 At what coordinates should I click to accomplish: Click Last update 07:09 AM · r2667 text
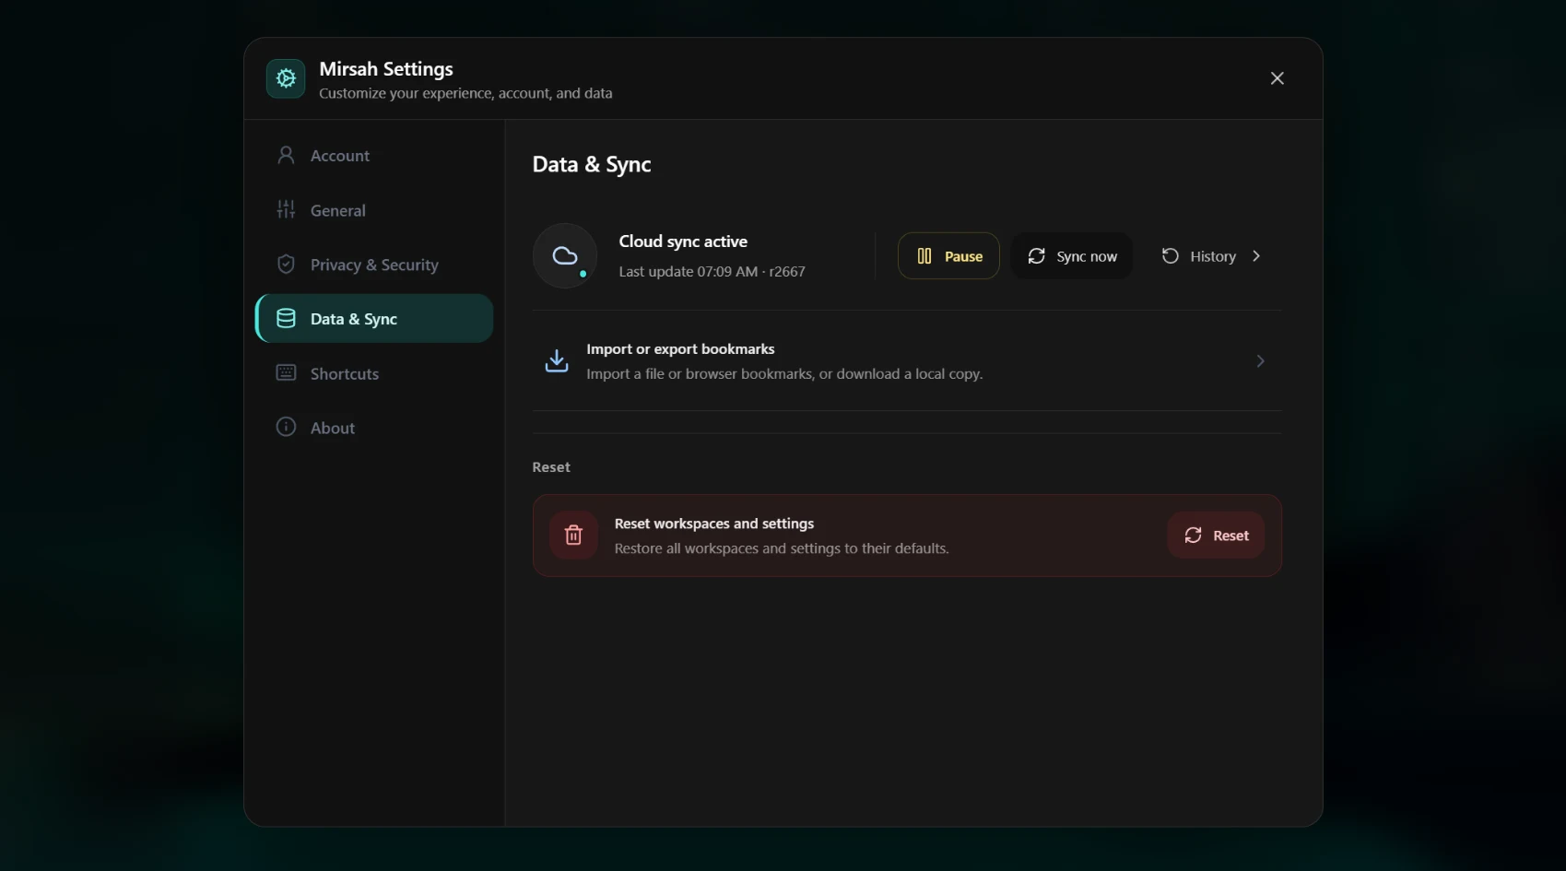(712, 272)
